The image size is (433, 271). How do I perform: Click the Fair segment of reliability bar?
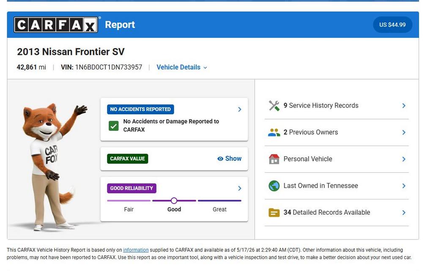pyautogui.click(x=129, y=200)
